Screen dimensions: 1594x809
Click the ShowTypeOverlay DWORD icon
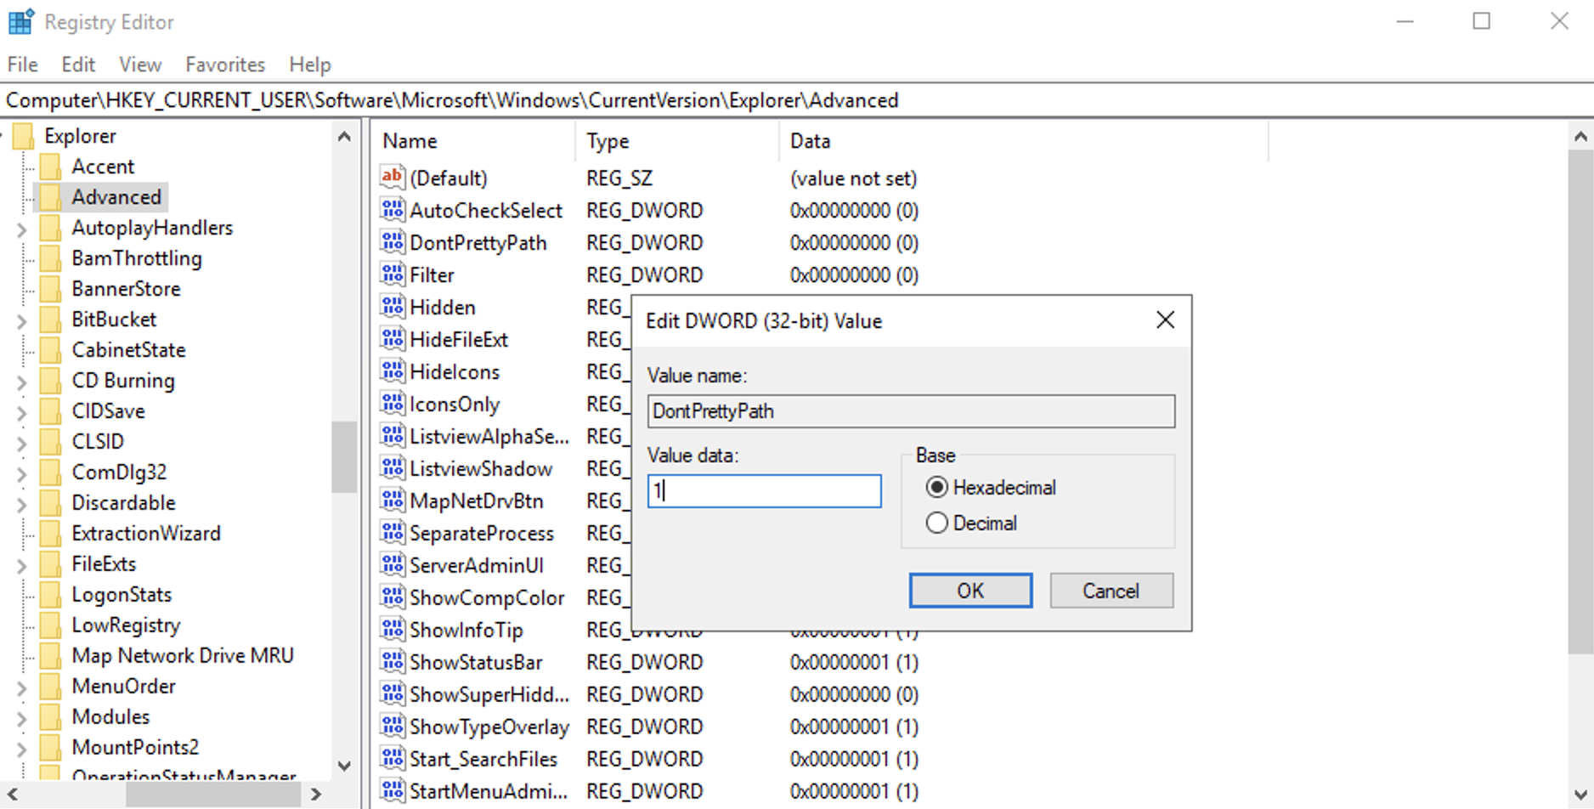[x=392, y=727]
